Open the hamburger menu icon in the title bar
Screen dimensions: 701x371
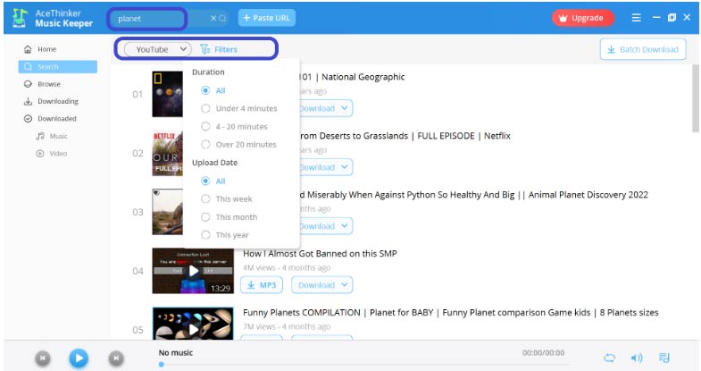(636, 18)
